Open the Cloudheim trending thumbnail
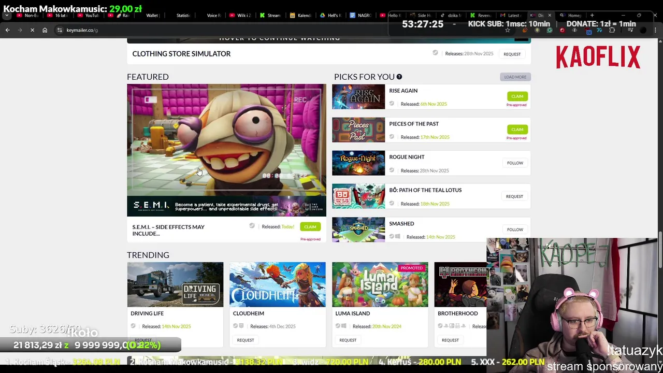This screenshot has height=373, width=663. 278,284
